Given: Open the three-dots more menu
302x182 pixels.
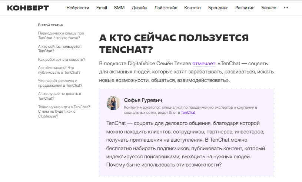Looking at the screenshot, I should click(286, 8).
